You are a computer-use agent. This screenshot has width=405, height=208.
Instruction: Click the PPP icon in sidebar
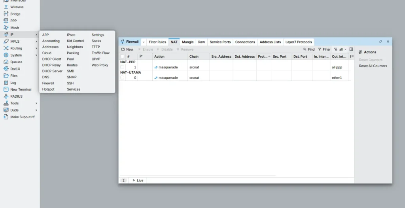pyautogui.click(x=6, y=21)
